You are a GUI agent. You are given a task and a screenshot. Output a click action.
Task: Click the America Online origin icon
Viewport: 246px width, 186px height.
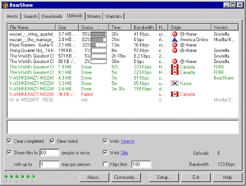(x=174, y=39)
